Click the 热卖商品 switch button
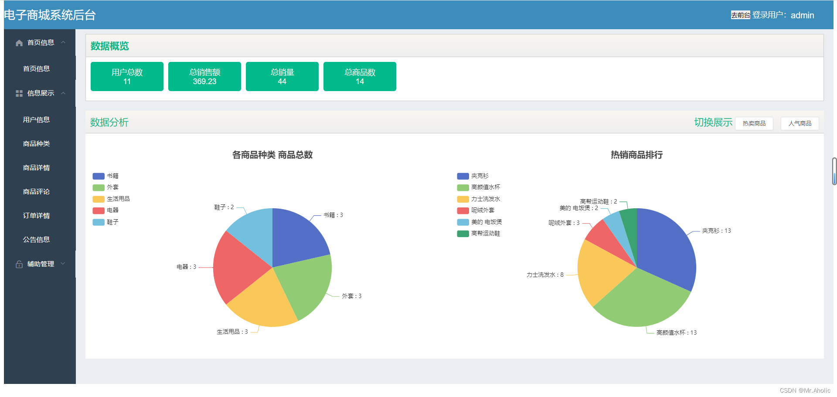The image size is (837, 397). point(754,123)
